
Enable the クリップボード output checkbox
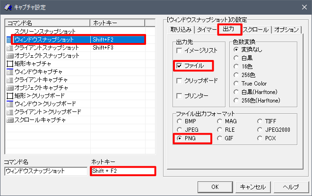click(x=180, y=81)
